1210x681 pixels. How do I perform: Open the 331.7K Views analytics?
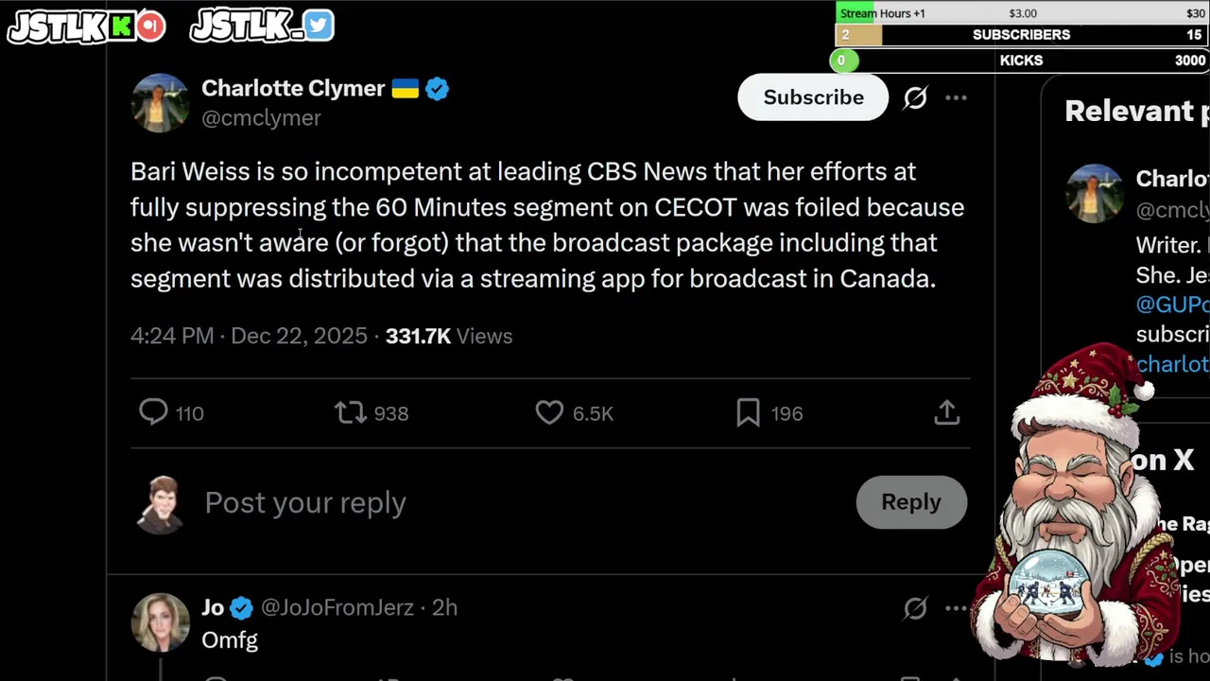449,336
